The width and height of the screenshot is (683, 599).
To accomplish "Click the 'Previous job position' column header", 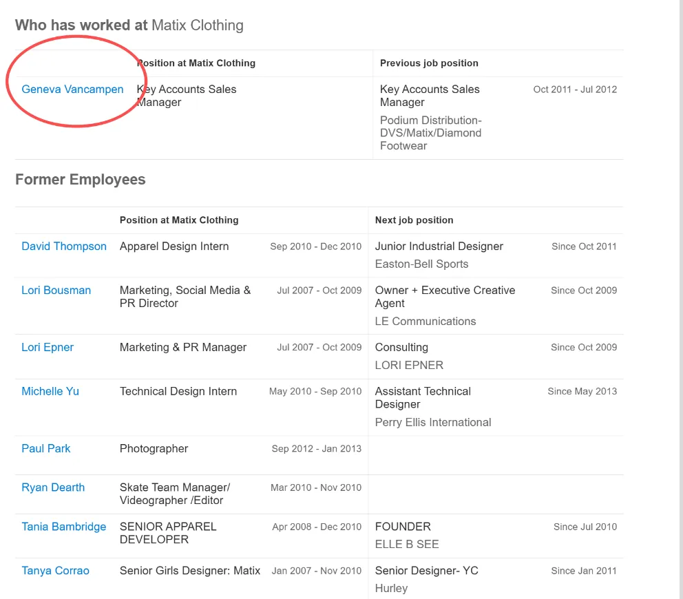I will [x=429, y=63].
